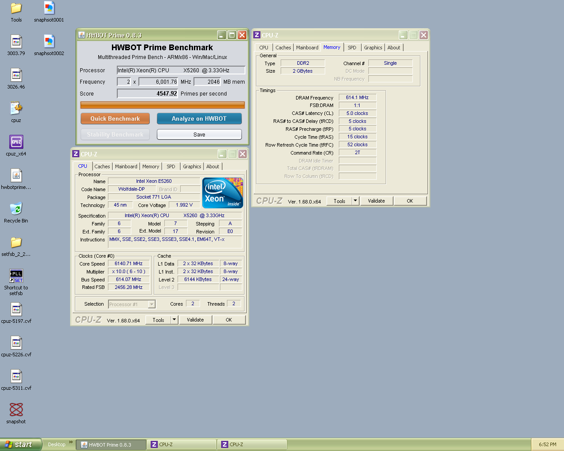This screenshot has width=564, height=451.
Task: Click OK in the CPU window
Action: coord(229,320)
